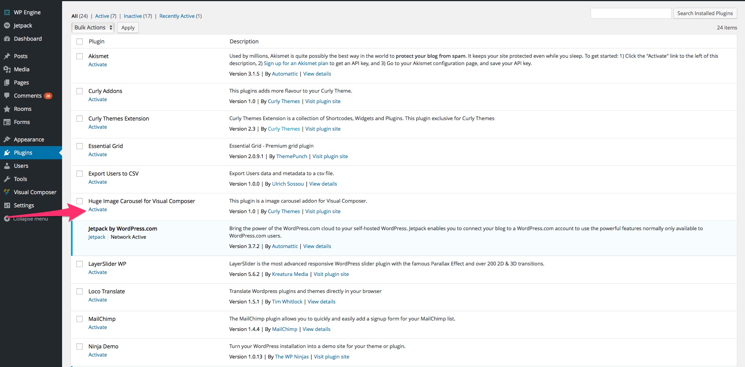Click the Comments speech bubble icon
This screenshot has width=745, height=367.
coord(7,96)
